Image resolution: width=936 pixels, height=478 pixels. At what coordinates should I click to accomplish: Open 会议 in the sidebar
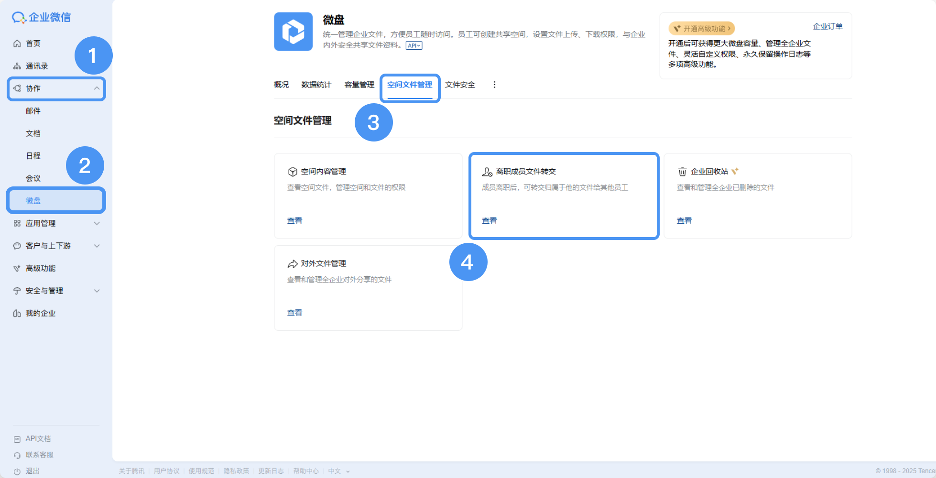(x=33, y=178)
